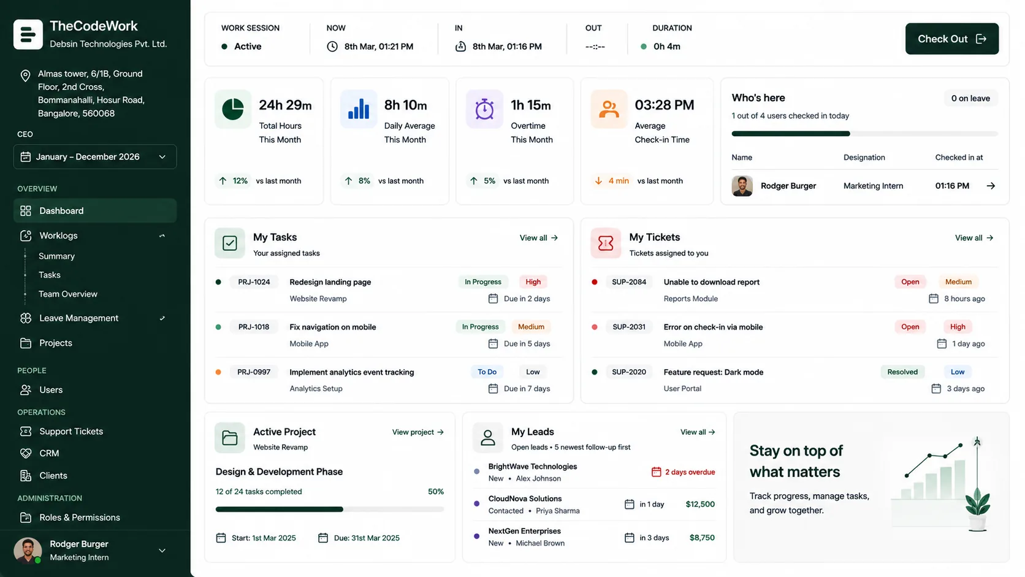Click the Check Out button
The width and height of the screenshot is (1025, 577).
point(951,39)
